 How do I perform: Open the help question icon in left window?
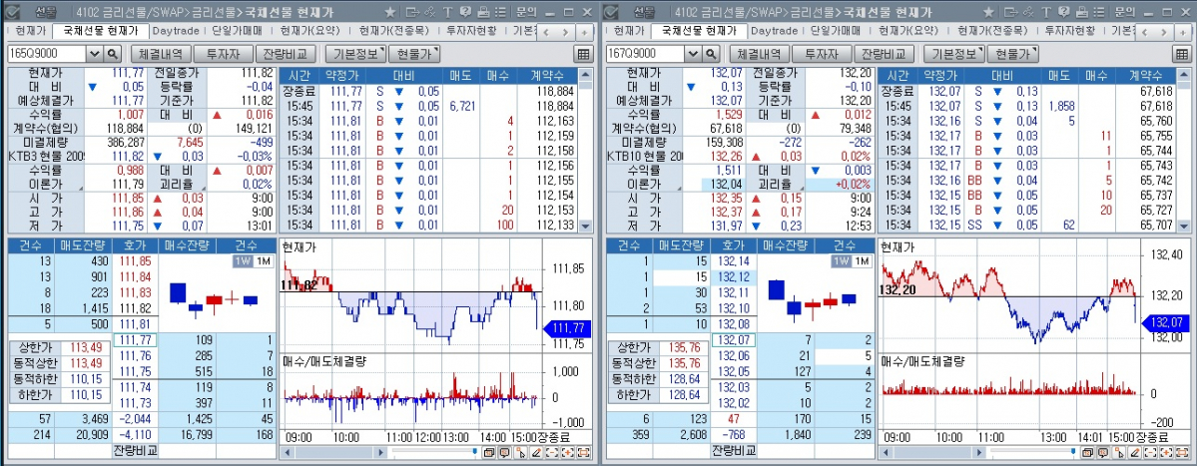coord(465,12)
